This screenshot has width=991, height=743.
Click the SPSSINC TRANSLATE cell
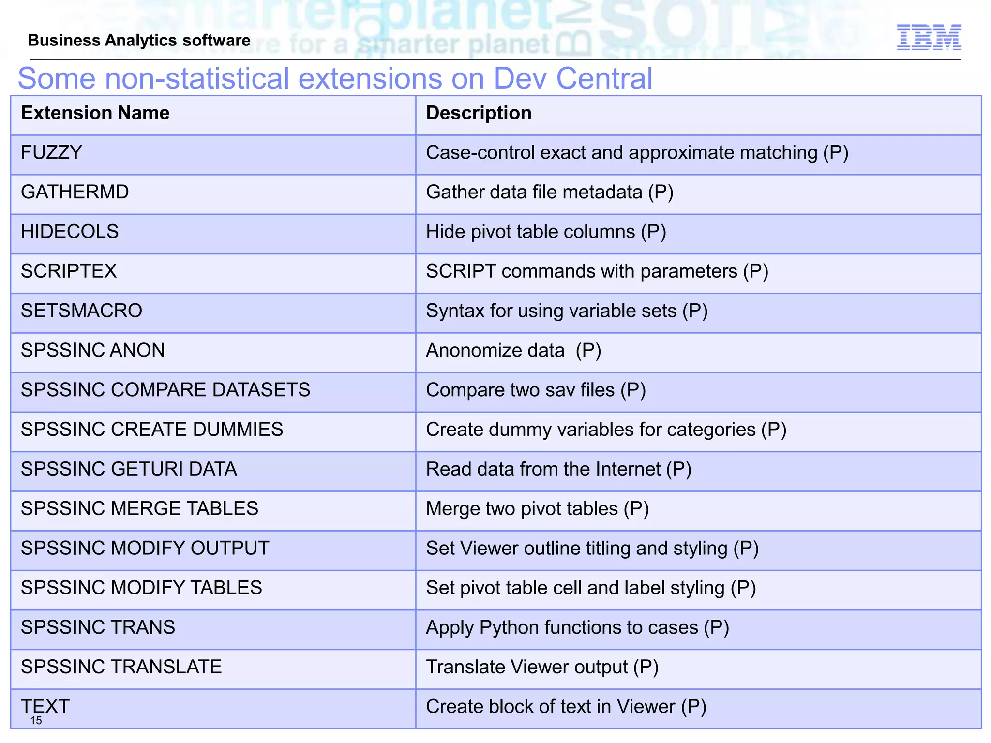click(213, 669)
